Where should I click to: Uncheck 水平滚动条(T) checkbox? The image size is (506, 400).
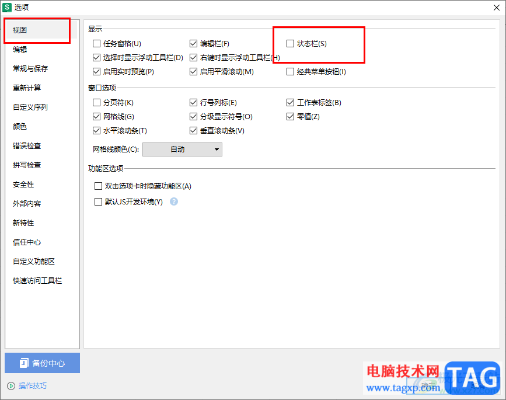click(96, 130)
